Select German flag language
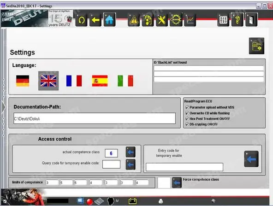 click(x=23, y=81)
